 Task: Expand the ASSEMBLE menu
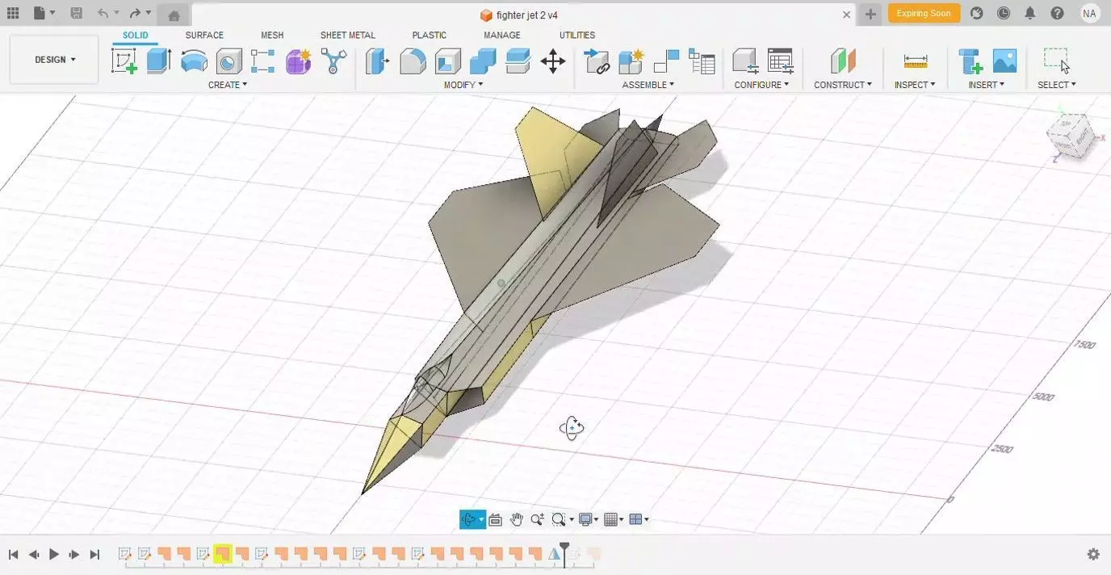[648, 85]
